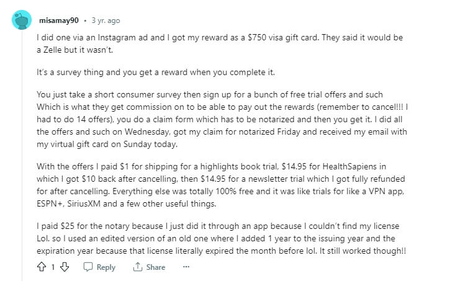Downvote the misamay90 comment

coord(65,267)
